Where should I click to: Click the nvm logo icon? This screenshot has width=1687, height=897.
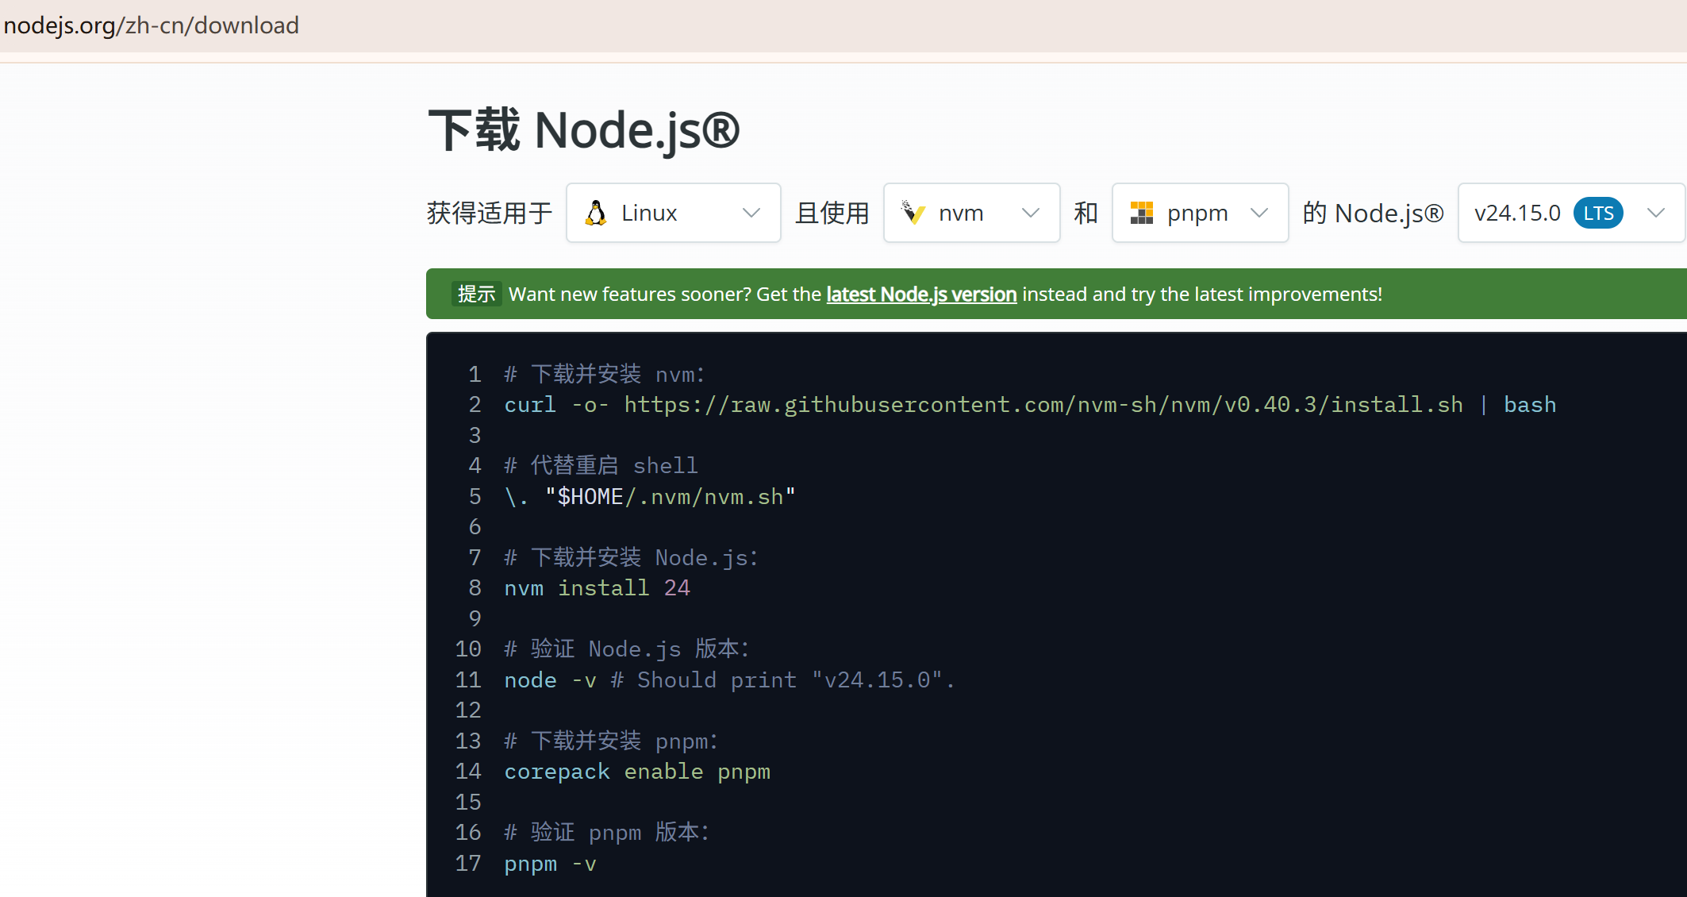[x=913, y=213]
